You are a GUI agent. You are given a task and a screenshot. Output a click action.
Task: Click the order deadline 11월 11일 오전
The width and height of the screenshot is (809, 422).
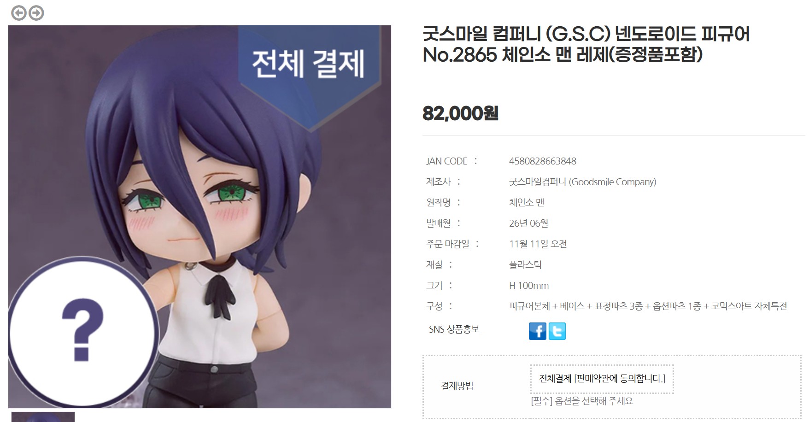coord(538,244)
